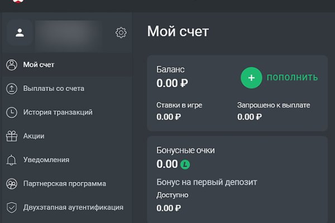Click the green plus deposit icon
The width and height of the screenshot is (335, 223).
click(x=251, y=77)
